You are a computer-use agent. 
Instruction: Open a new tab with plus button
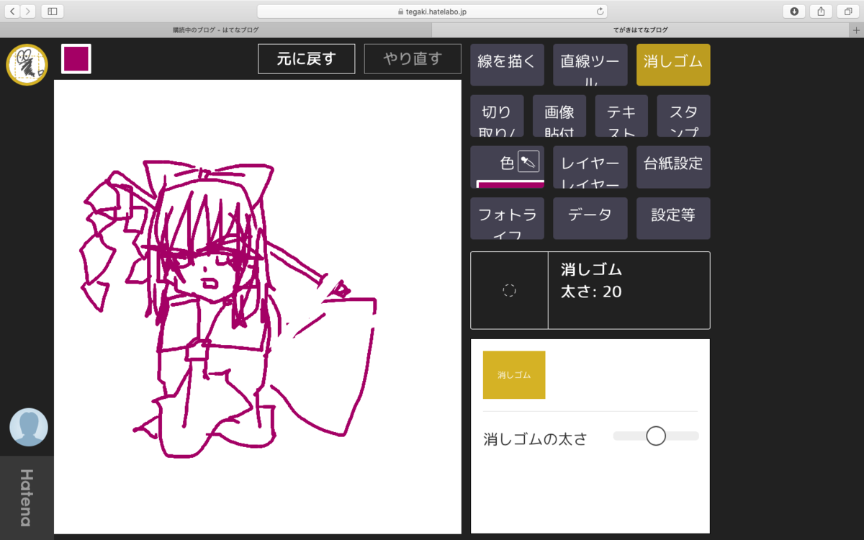pos(857,30)
